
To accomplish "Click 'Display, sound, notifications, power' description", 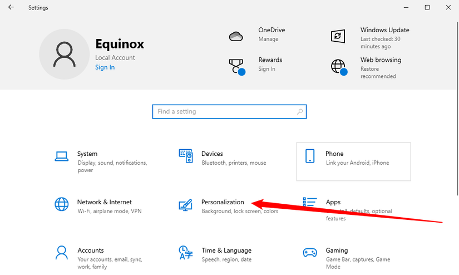I will 112,166.
